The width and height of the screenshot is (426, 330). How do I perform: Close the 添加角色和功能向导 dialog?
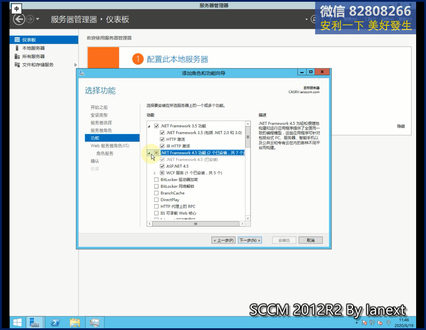click(322, 72)
